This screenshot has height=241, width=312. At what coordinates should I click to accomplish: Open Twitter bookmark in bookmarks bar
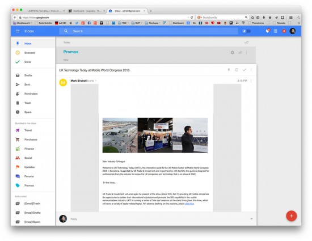(77, 23)
